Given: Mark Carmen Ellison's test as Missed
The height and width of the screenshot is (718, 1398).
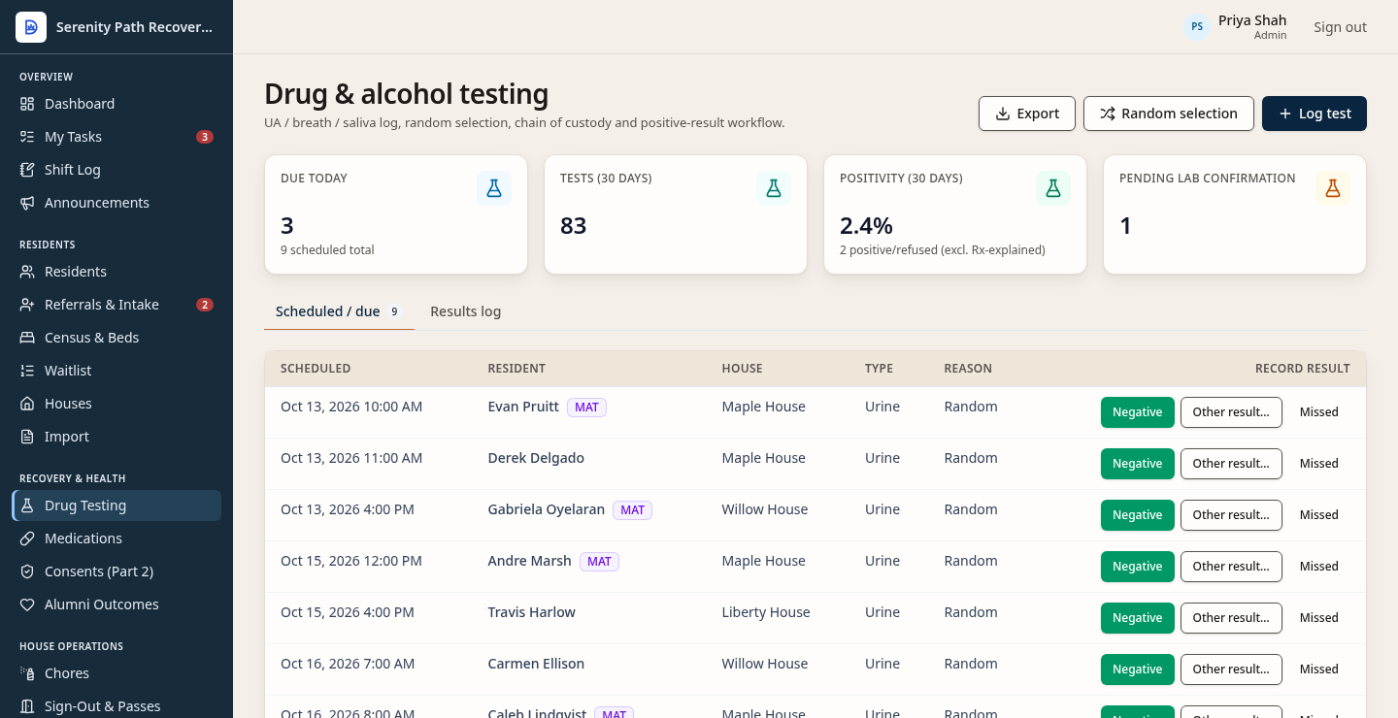Looking at the screenshot, I should [x=1319, y=669].
